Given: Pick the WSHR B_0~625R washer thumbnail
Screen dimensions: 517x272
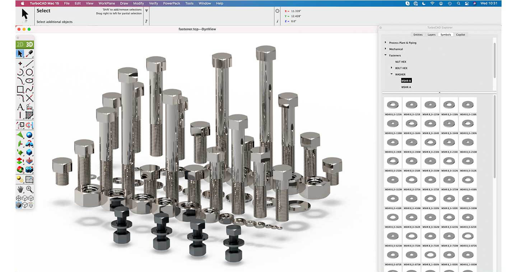Looking at the screenshot, I should (x=467, y=217).
